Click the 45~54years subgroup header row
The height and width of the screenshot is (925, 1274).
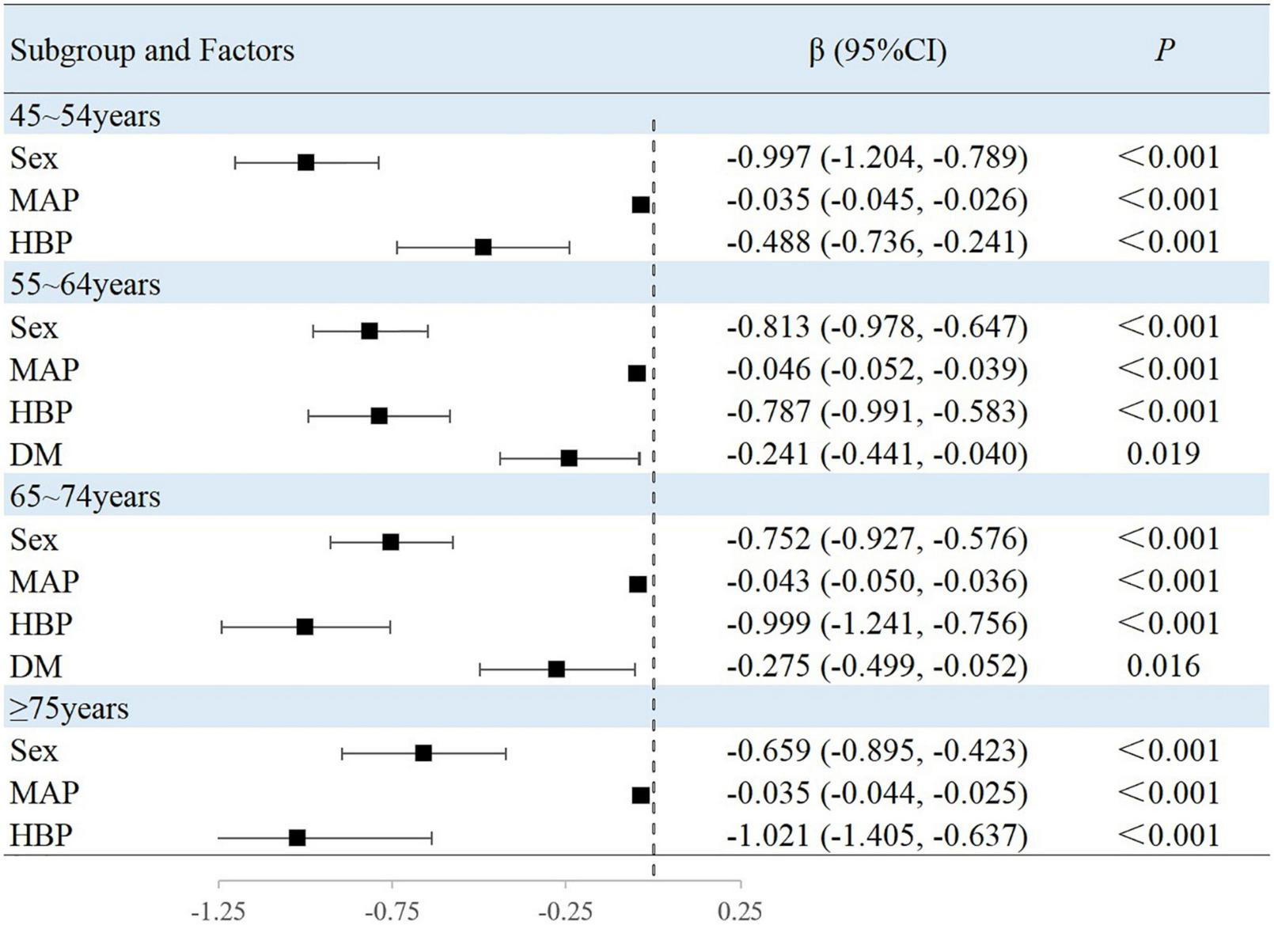coord(85,116)
